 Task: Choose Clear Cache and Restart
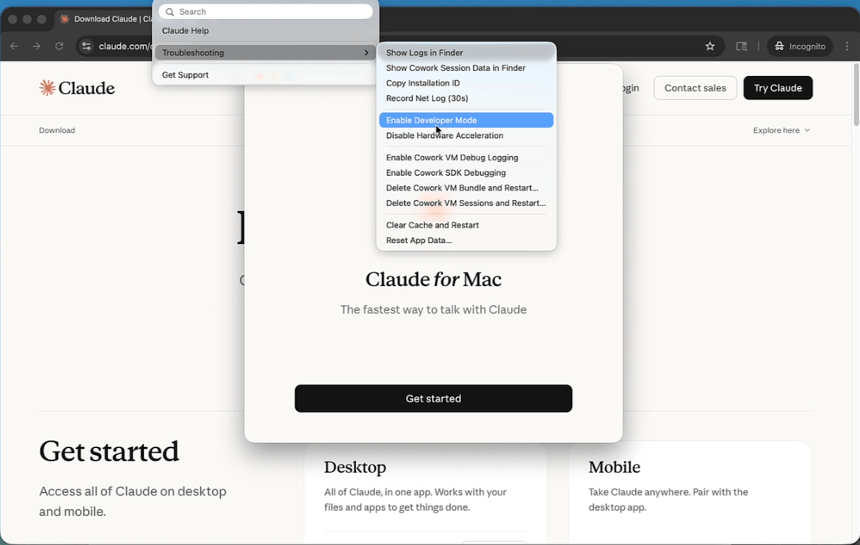click(466, 225)
